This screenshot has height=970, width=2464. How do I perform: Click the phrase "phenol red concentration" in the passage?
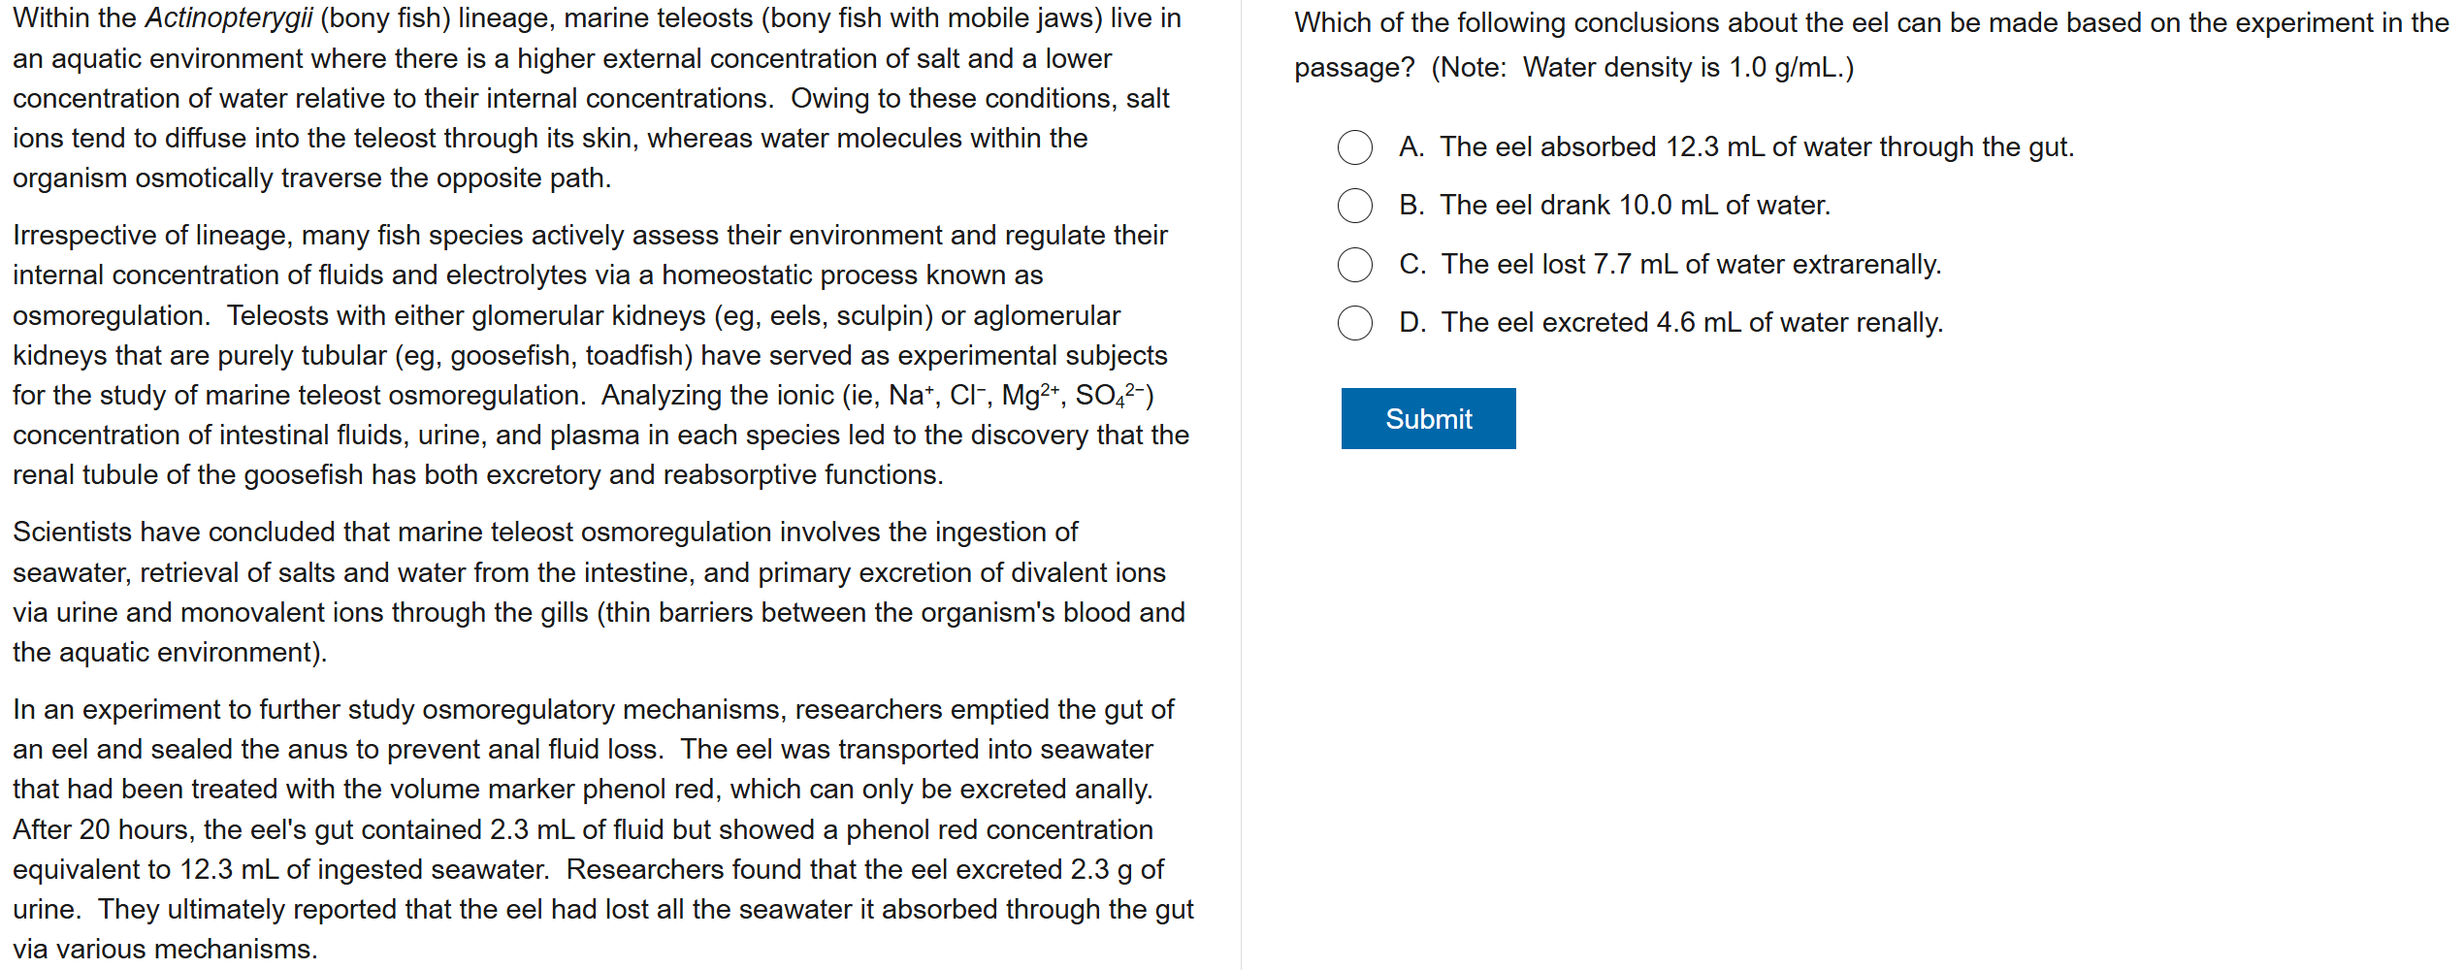tap(999, 830)
